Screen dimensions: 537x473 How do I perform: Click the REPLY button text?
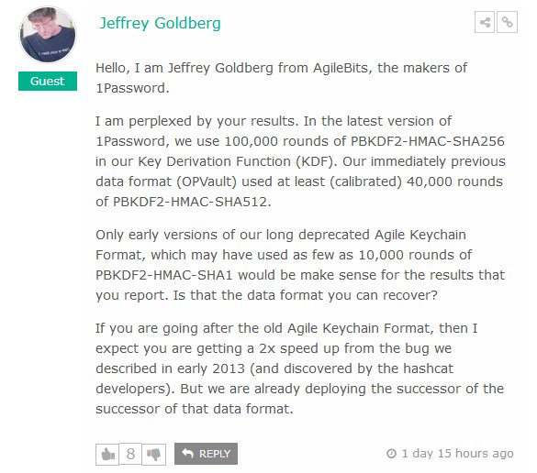coord(215,454)
